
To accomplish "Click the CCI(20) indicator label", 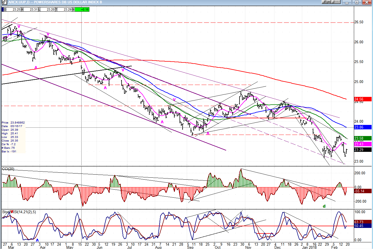I will [x=8, y=169].
